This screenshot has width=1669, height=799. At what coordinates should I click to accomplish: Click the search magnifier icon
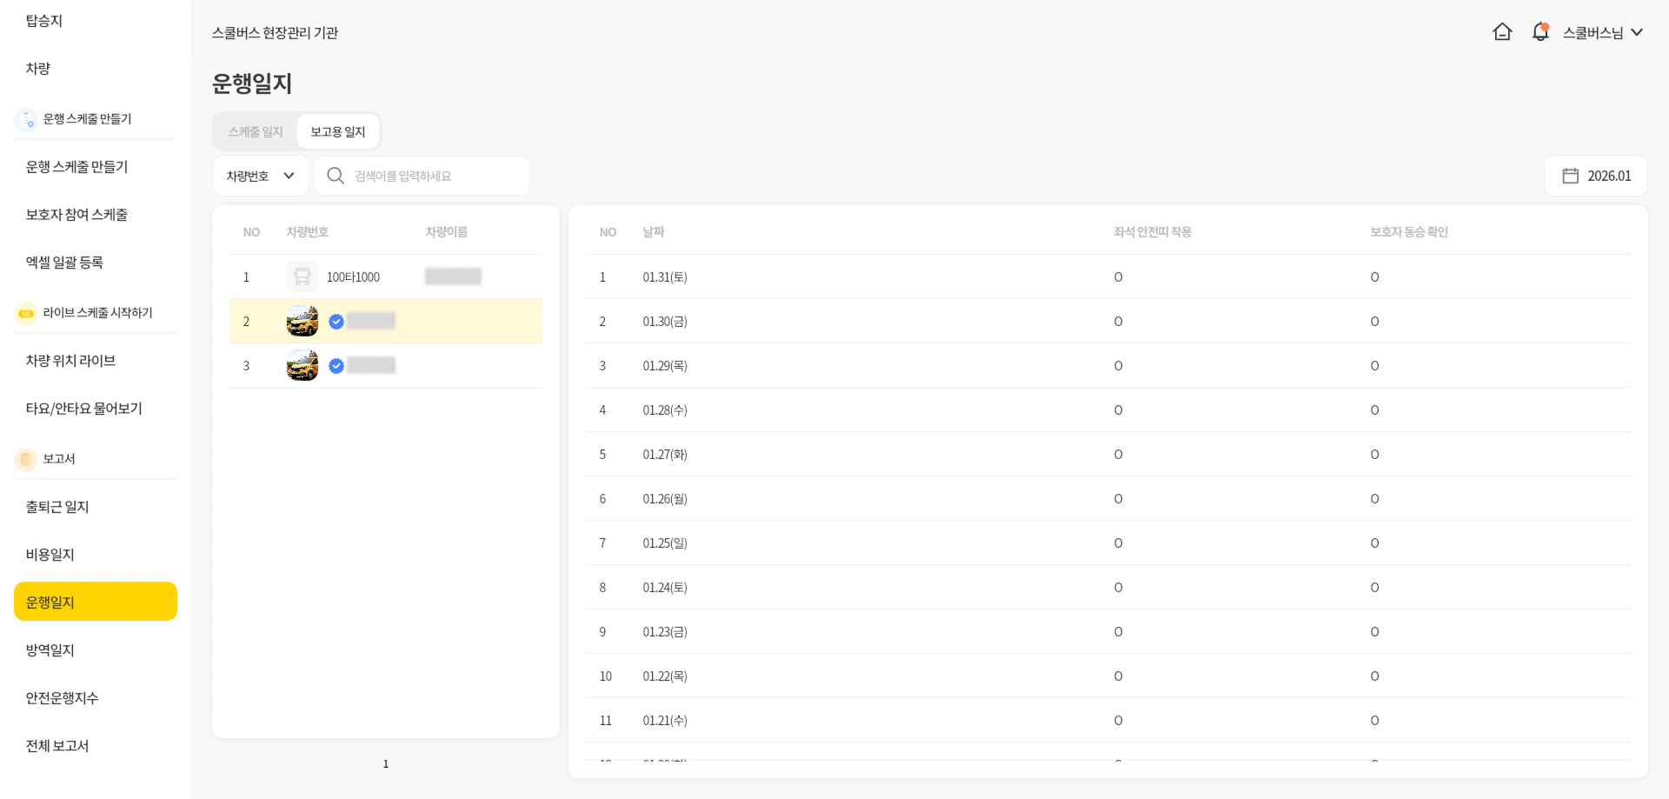tap(336, 176)
